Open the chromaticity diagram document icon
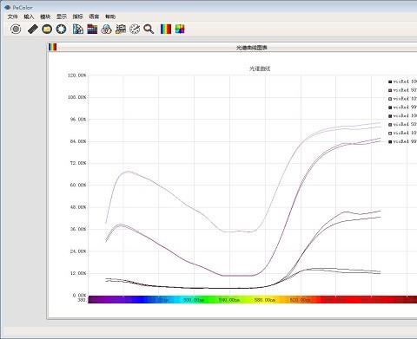 coord(78,29)
